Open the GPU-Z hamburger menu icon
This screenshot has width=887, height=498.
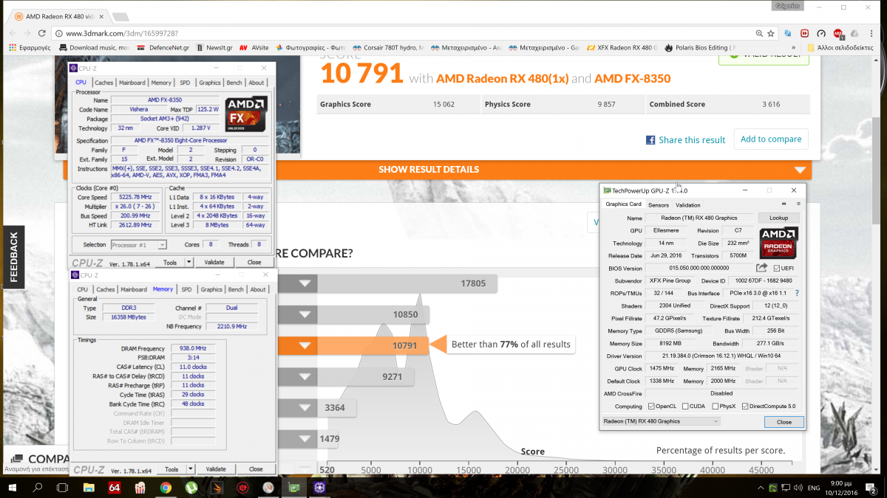click(x=798, y=204)
